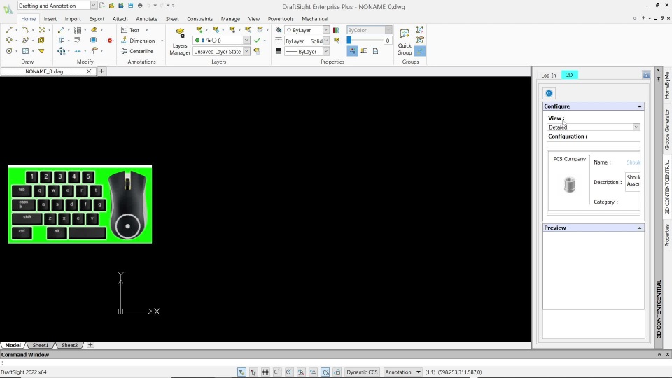
Task: Select the Hatch tool in Draw
Action: [25, 51]
